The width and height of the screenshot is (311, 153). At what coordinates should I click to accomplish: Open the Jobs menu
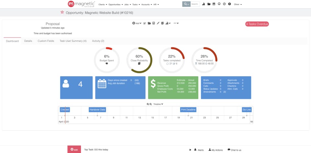click(128, 4)
